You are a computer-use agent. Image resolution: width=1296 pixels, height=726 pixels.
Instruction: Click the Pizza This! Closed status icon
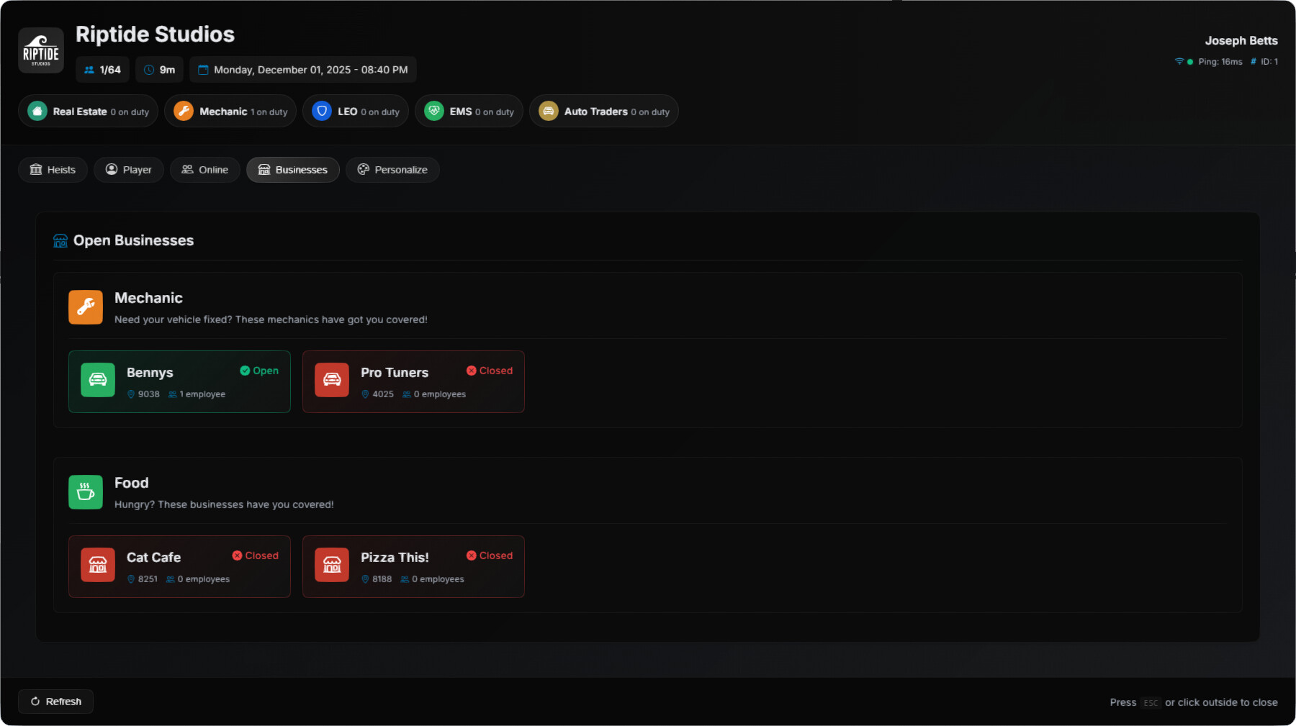point(472,555)
